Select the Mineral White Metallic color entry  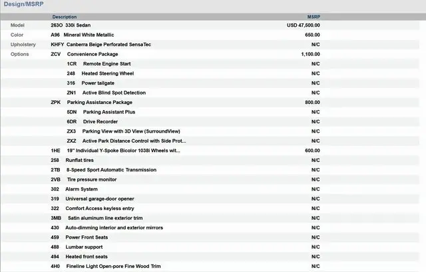coord(89,35)
